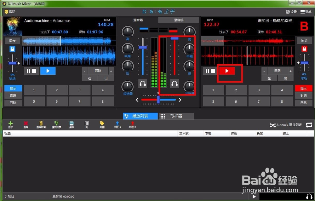Play deck A with blue play button

48,71
